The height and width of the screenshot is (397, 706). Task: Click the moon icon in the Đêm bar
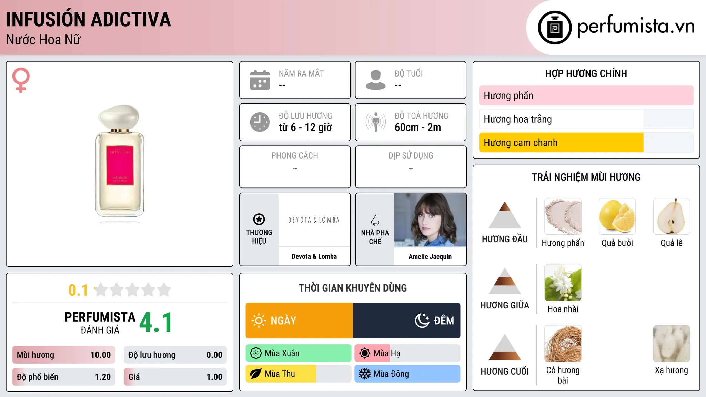click(x=422, y=320)
